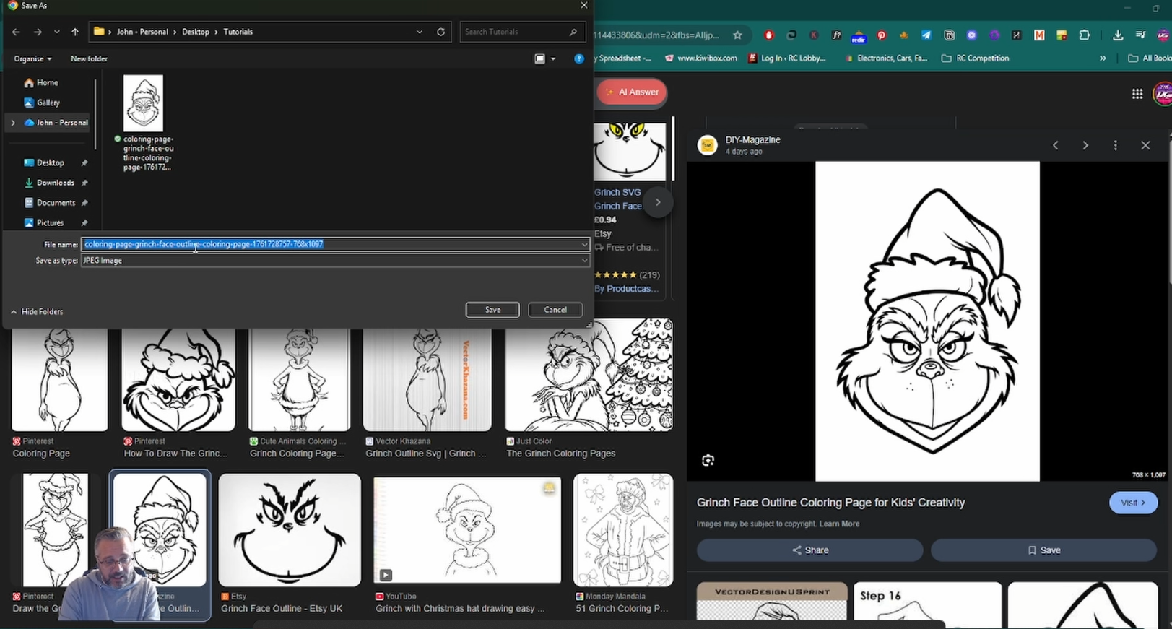Image resolution: width=1172 pixels, height=629 pixels.
Task: Open the Save as type dropdown
Action: (x=583, y=261)
